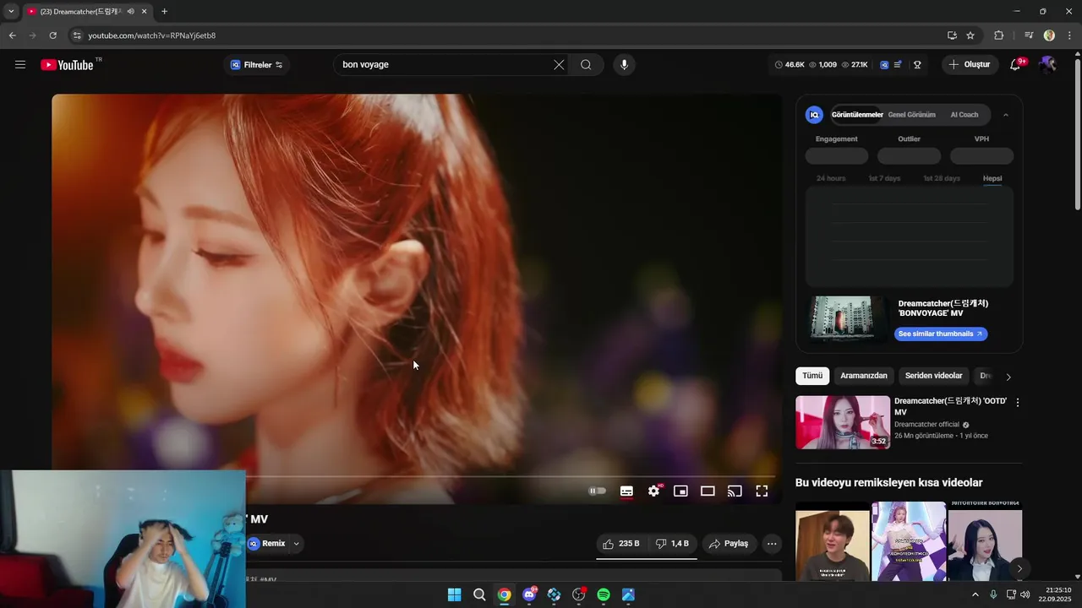Switch to the Genel Görünüm tab

click(911, 115)
